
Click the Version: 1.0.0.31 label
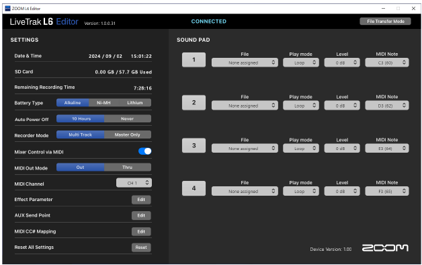click(x=100, y=23)
